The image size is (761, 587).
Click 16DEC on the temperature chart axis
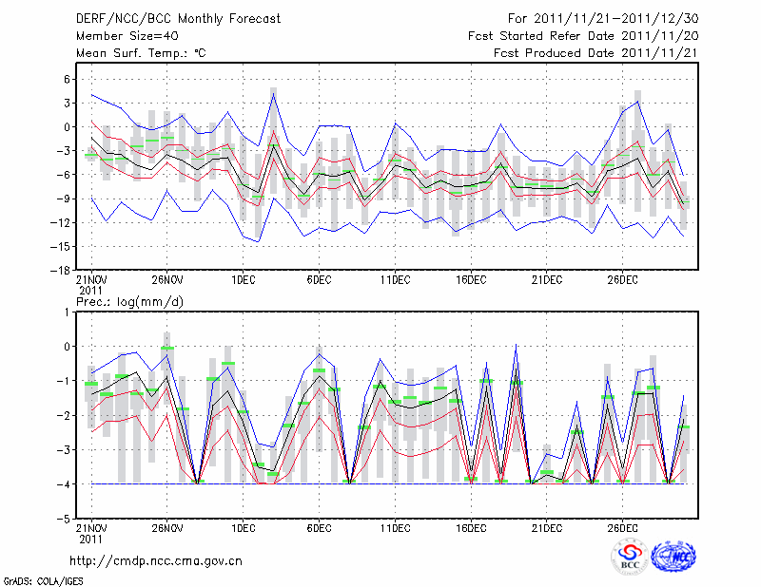click(471, 280)
